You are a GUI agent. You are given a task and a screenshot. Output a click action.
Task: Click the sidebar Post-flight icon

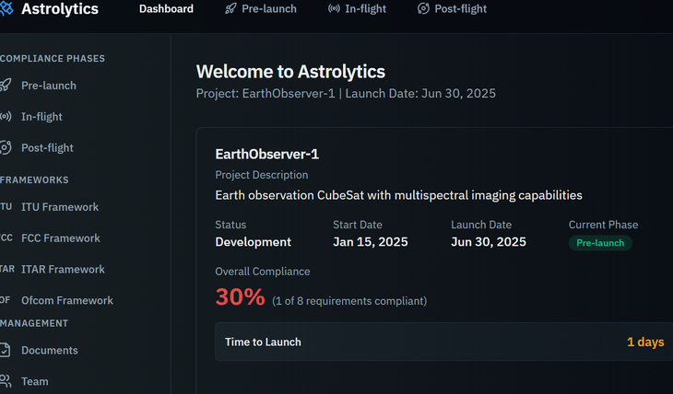[5, 148]
